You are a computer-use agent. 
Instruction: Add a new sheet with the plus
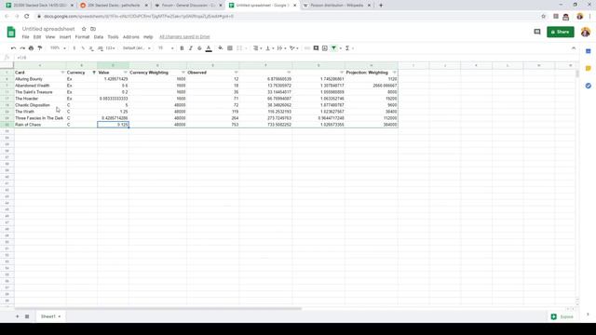point(17,316)
